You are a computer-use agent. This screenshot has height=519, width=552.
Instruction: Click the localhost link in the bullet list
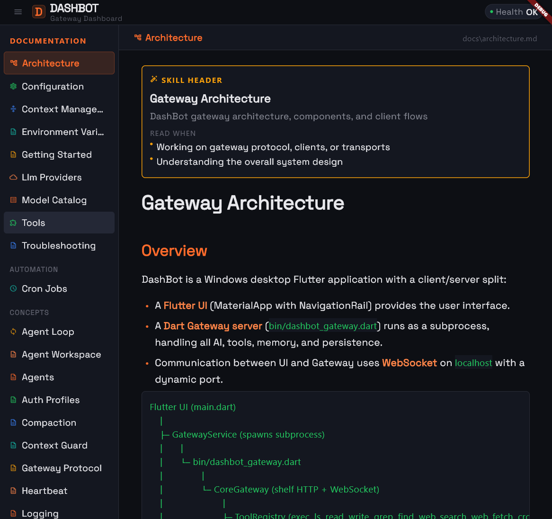click(473, 363)
